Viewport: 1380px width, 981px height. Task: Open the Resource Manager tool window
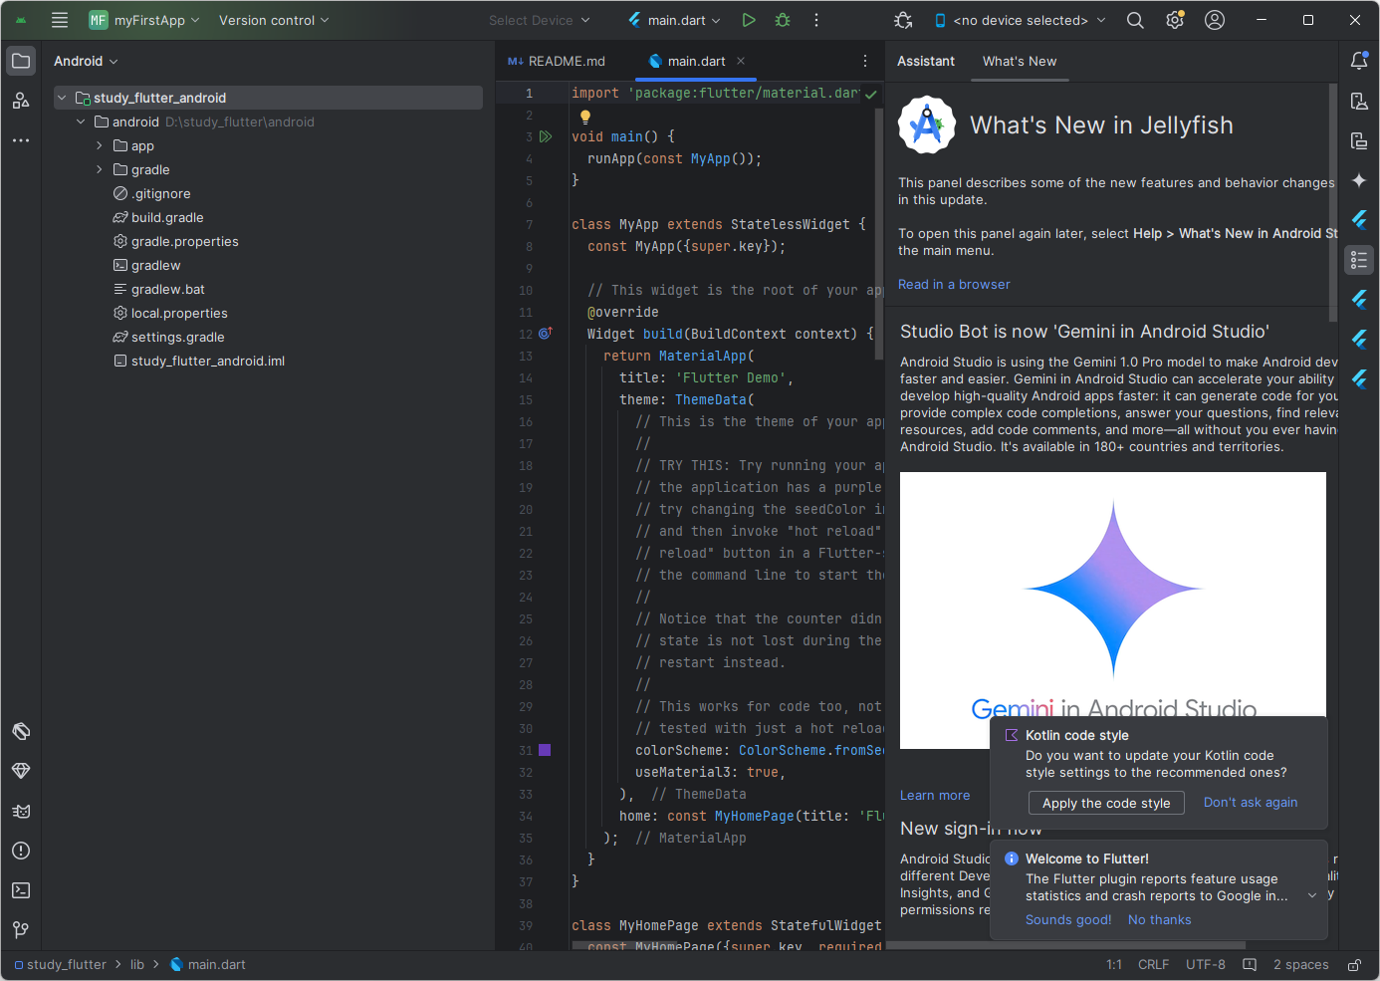[x=21, y=101]
